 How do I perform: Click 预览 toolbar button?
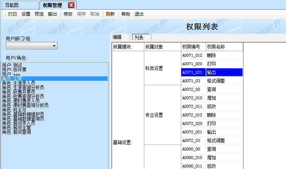[39, 14]
